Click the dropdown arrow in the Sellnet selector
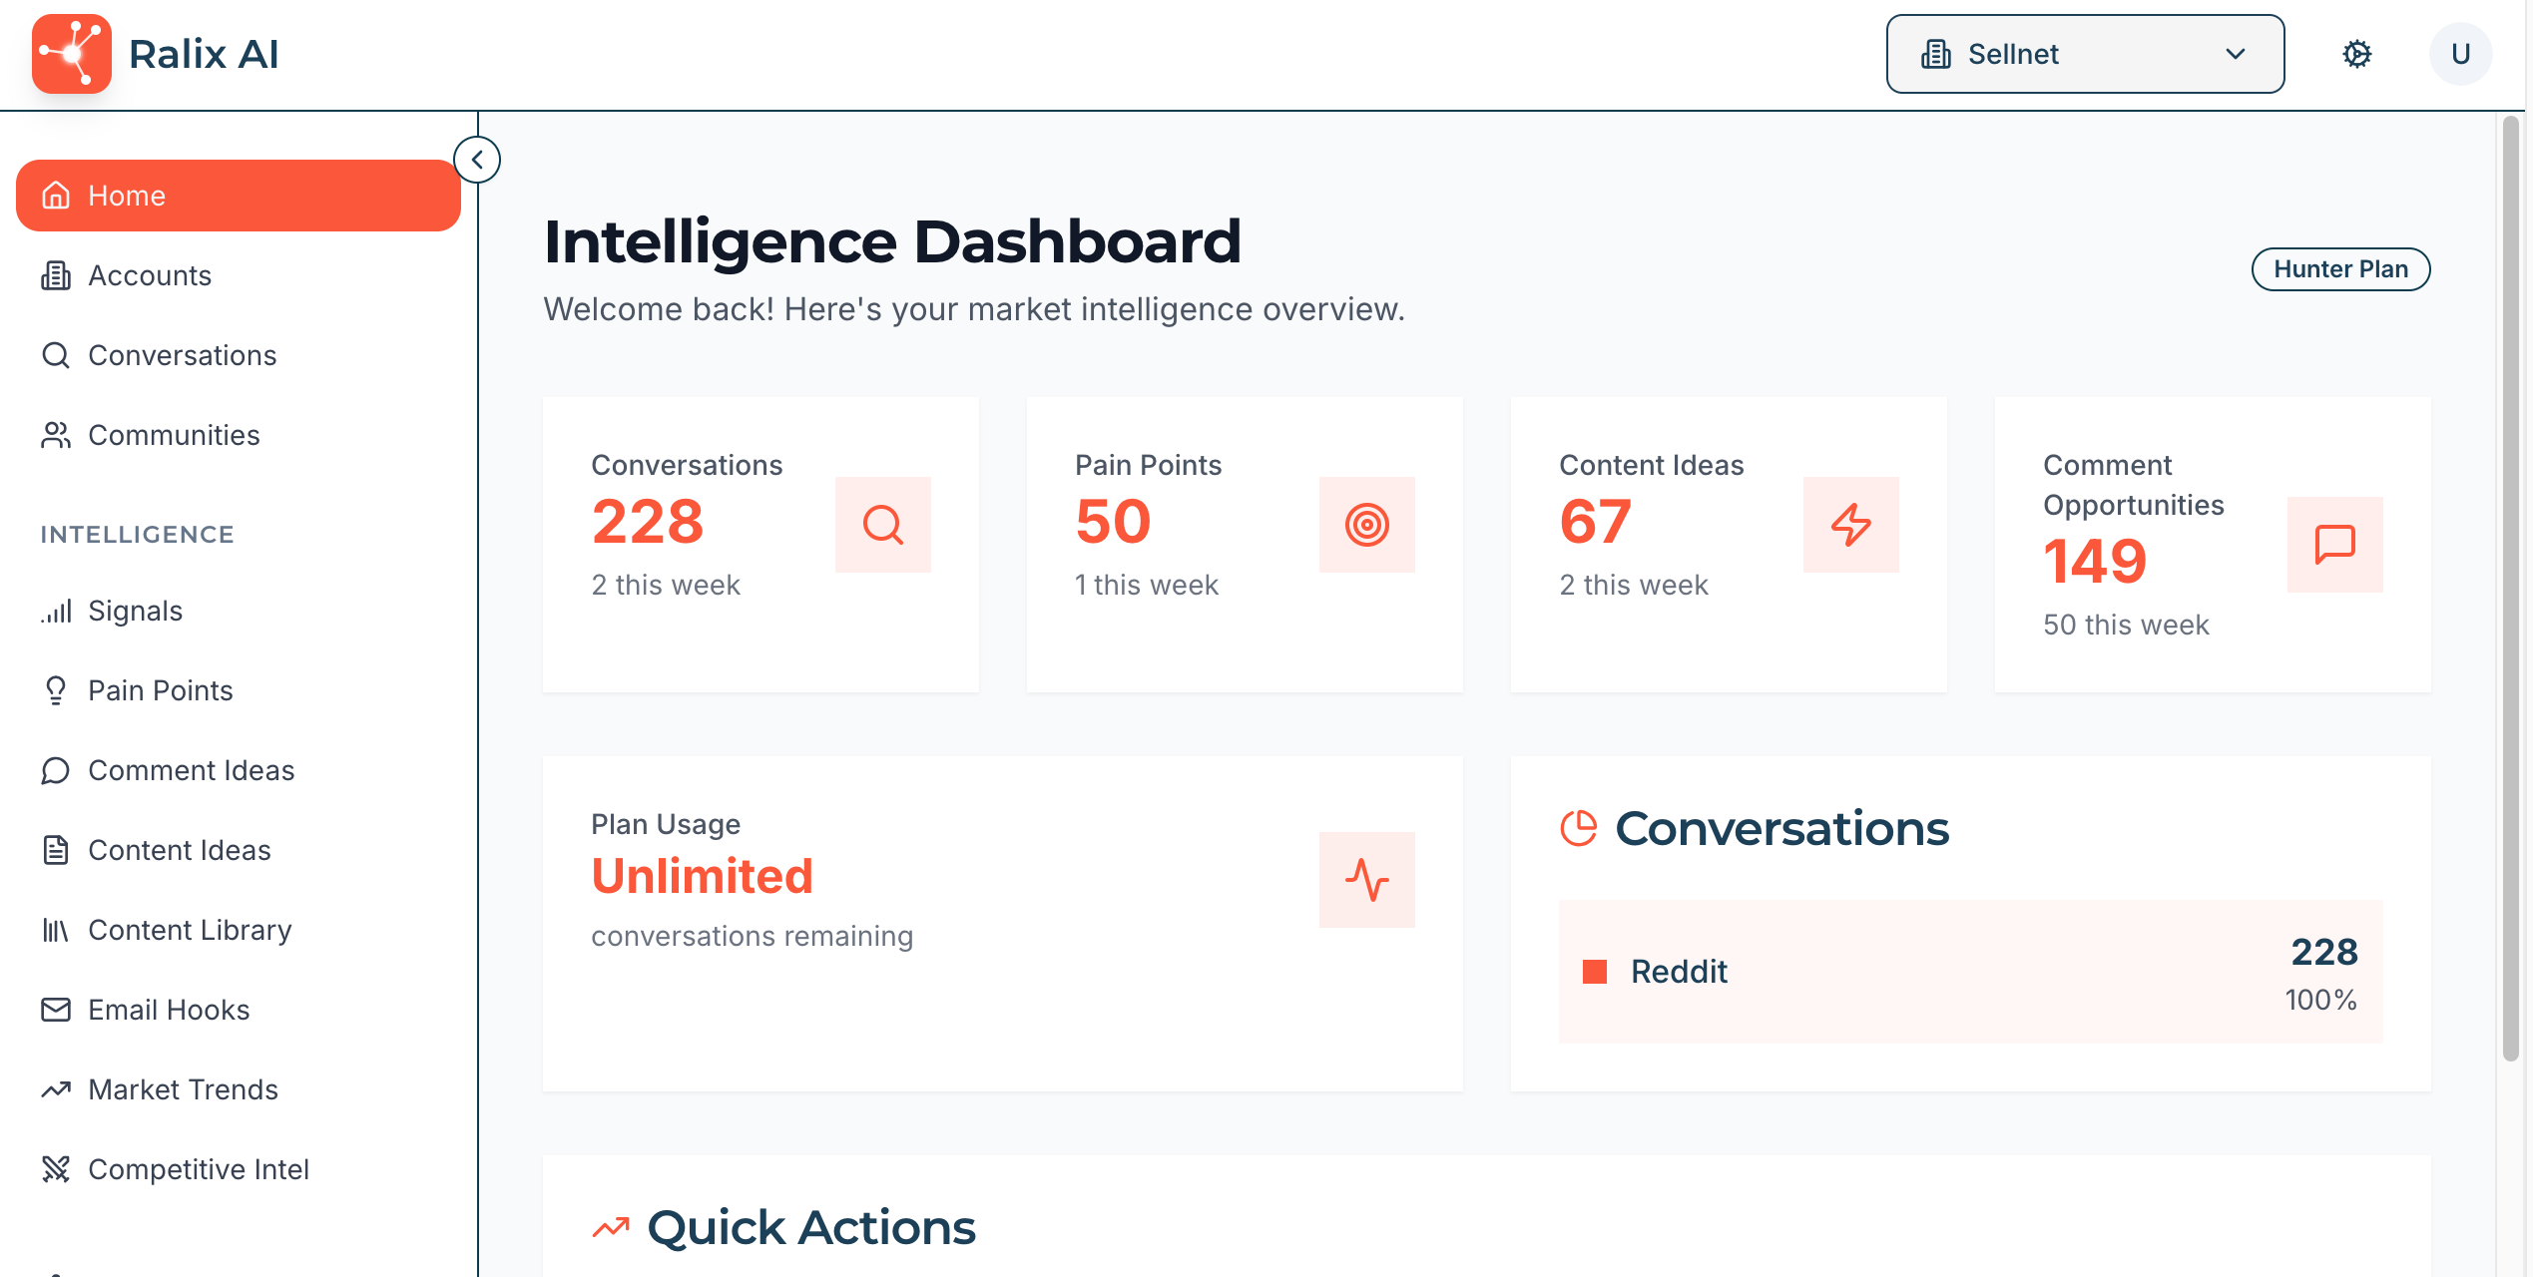This screenshot has width=2533, height=1277. [x=2236, y=54]
